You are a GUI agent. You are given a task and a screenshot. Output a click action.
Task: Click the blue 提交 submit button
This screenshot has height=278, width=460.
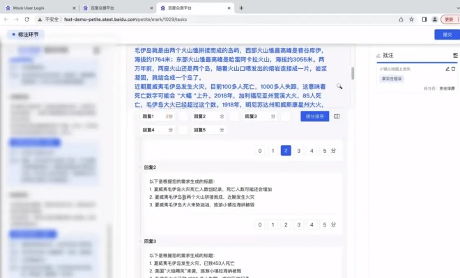point(447,35)
